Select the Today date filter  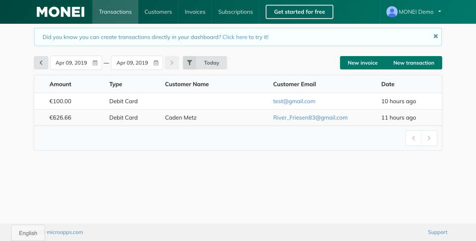pyautogui.click(x=212, y=63)
